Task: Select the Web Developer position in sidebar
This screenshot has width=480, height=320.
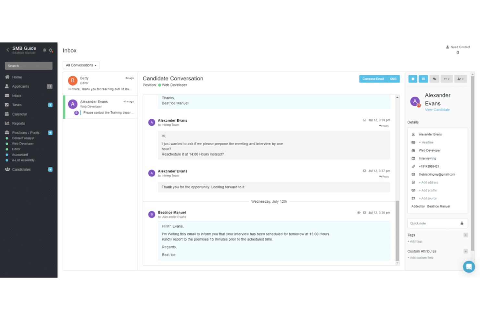Action: tap(23, 144)
